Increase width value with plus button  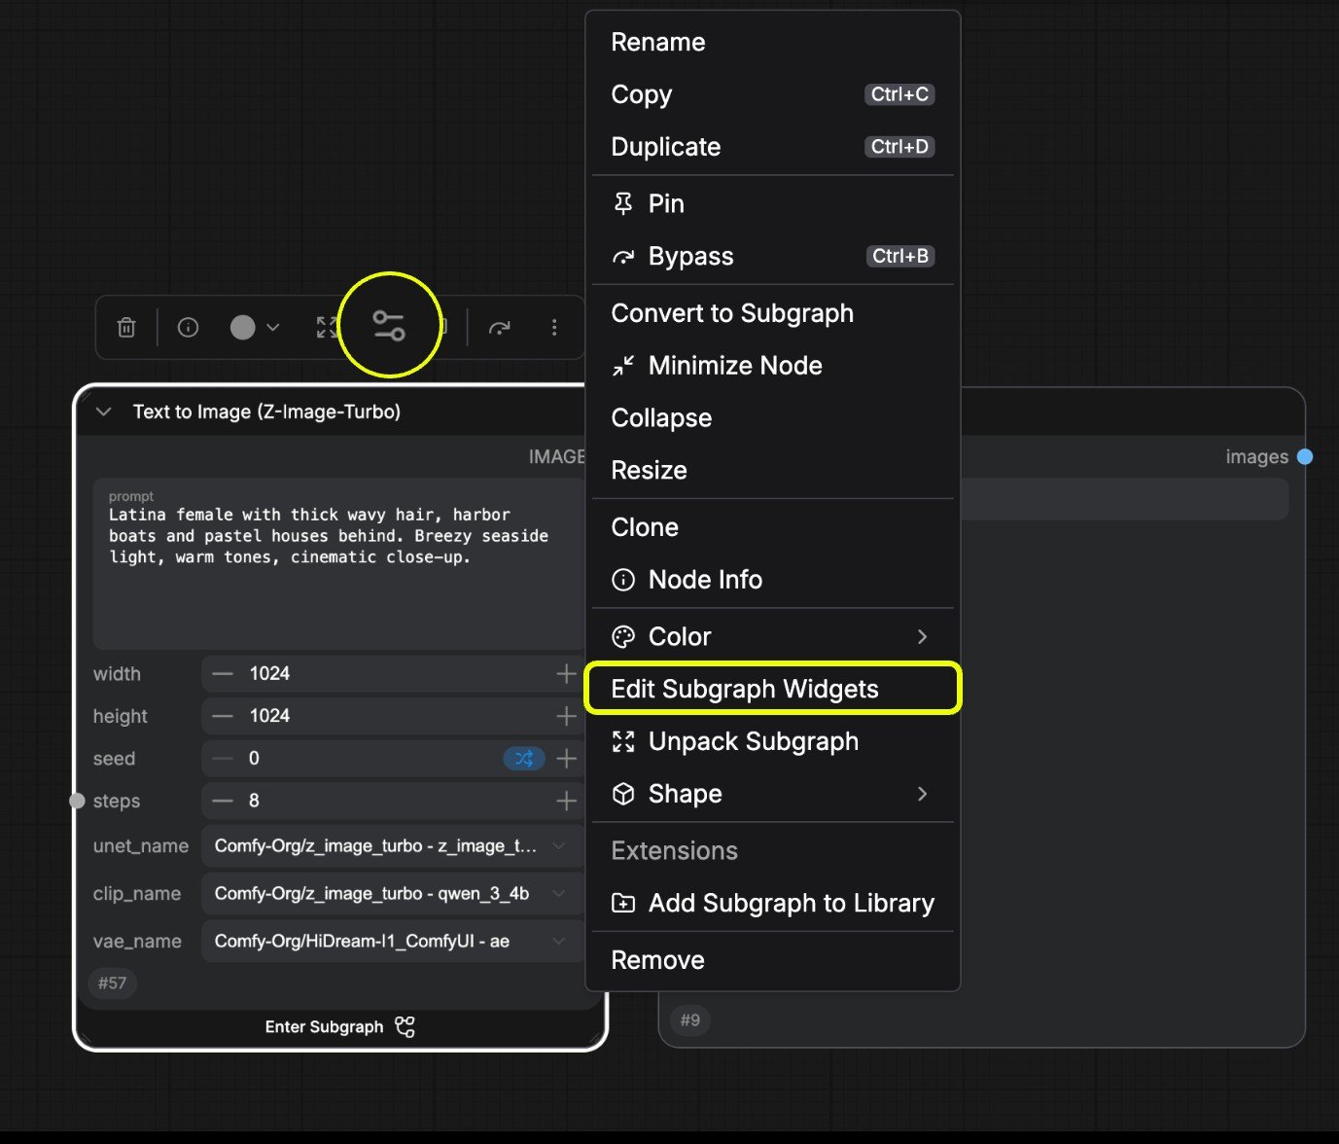566,674
